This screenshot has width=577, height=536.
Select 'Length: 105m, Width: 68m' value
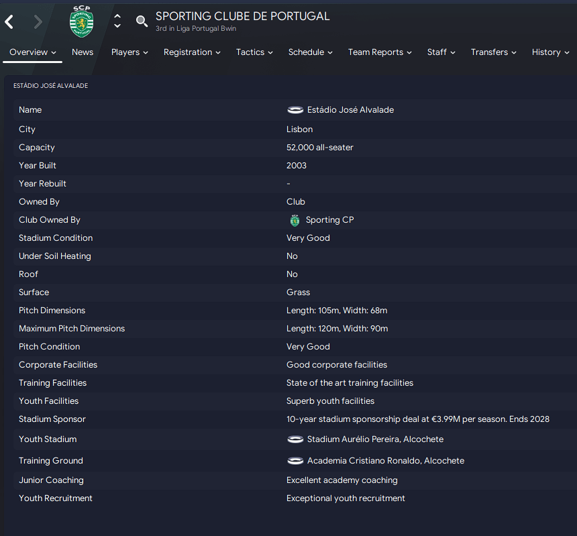[x=337, y=311]
